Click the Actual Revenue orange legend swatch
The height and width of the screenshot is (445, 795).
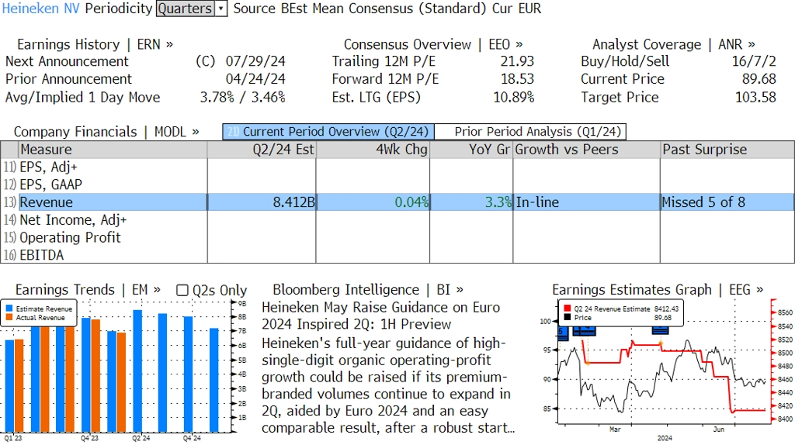pos(9,317)
